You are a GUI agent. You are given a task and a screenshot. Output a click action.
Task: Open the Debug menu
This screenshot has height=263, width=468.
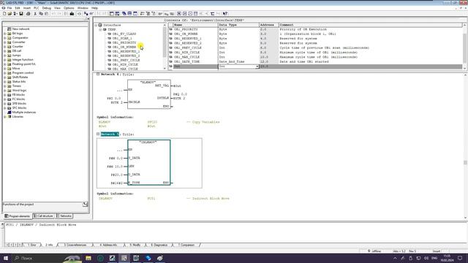47,8
